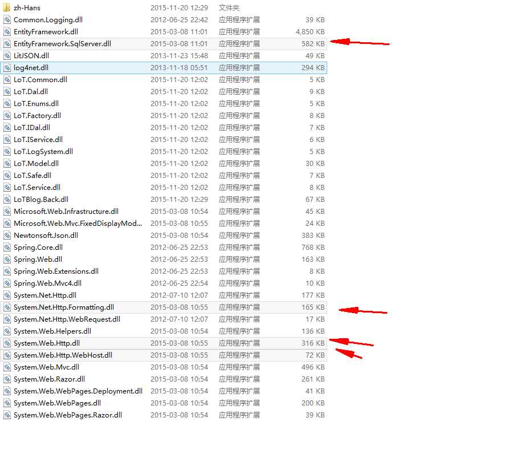Select file name System.Web.Http.dll
This screenshot has height=450, width=513.
(x=47, y=343)
